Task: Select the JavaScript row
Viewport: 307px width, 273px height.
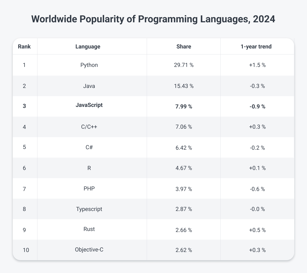Action: tap(89, 105)
